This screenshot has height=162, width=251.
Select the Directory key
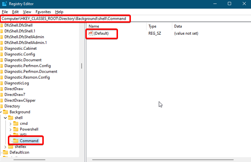pos(12,106)
